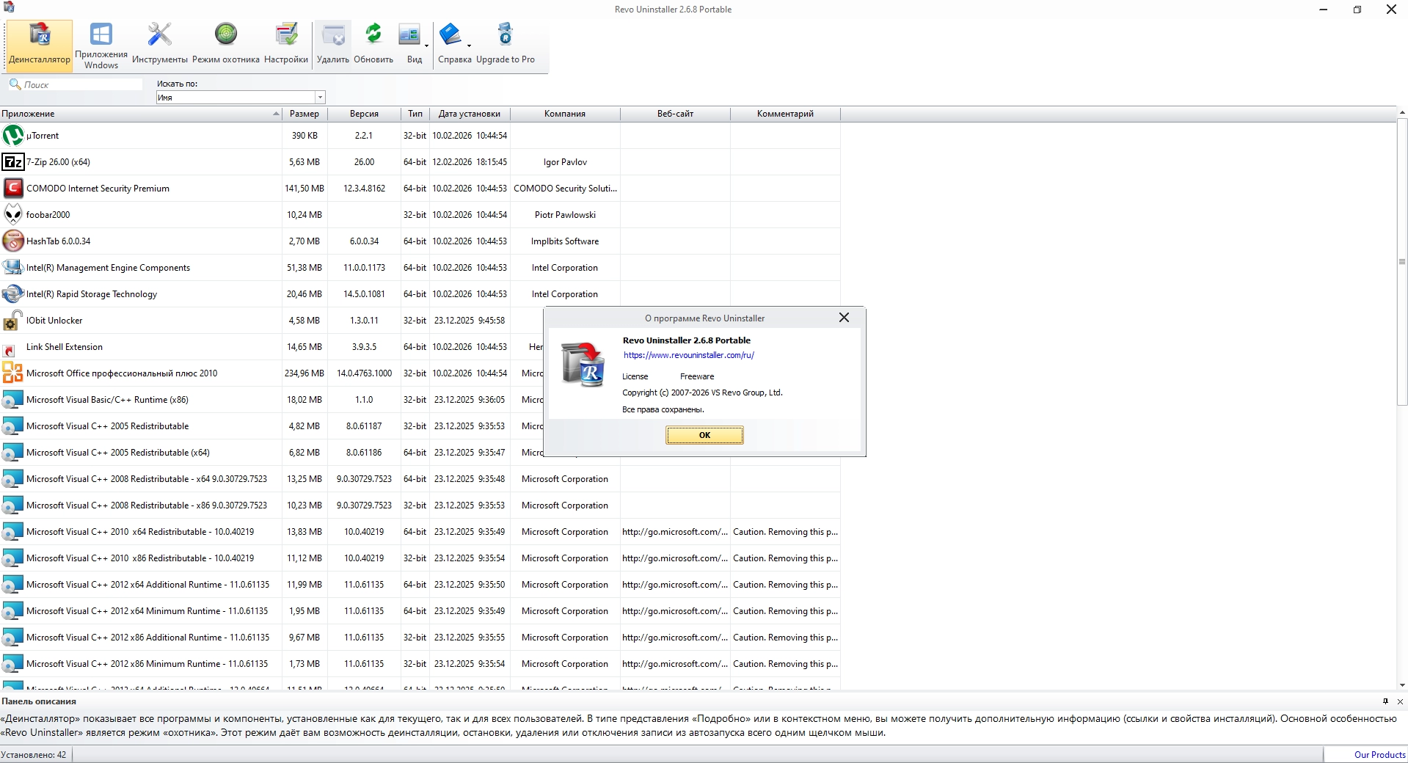Close the Панель описания panel
The image size is (1408, 763).
point(1400,701)
